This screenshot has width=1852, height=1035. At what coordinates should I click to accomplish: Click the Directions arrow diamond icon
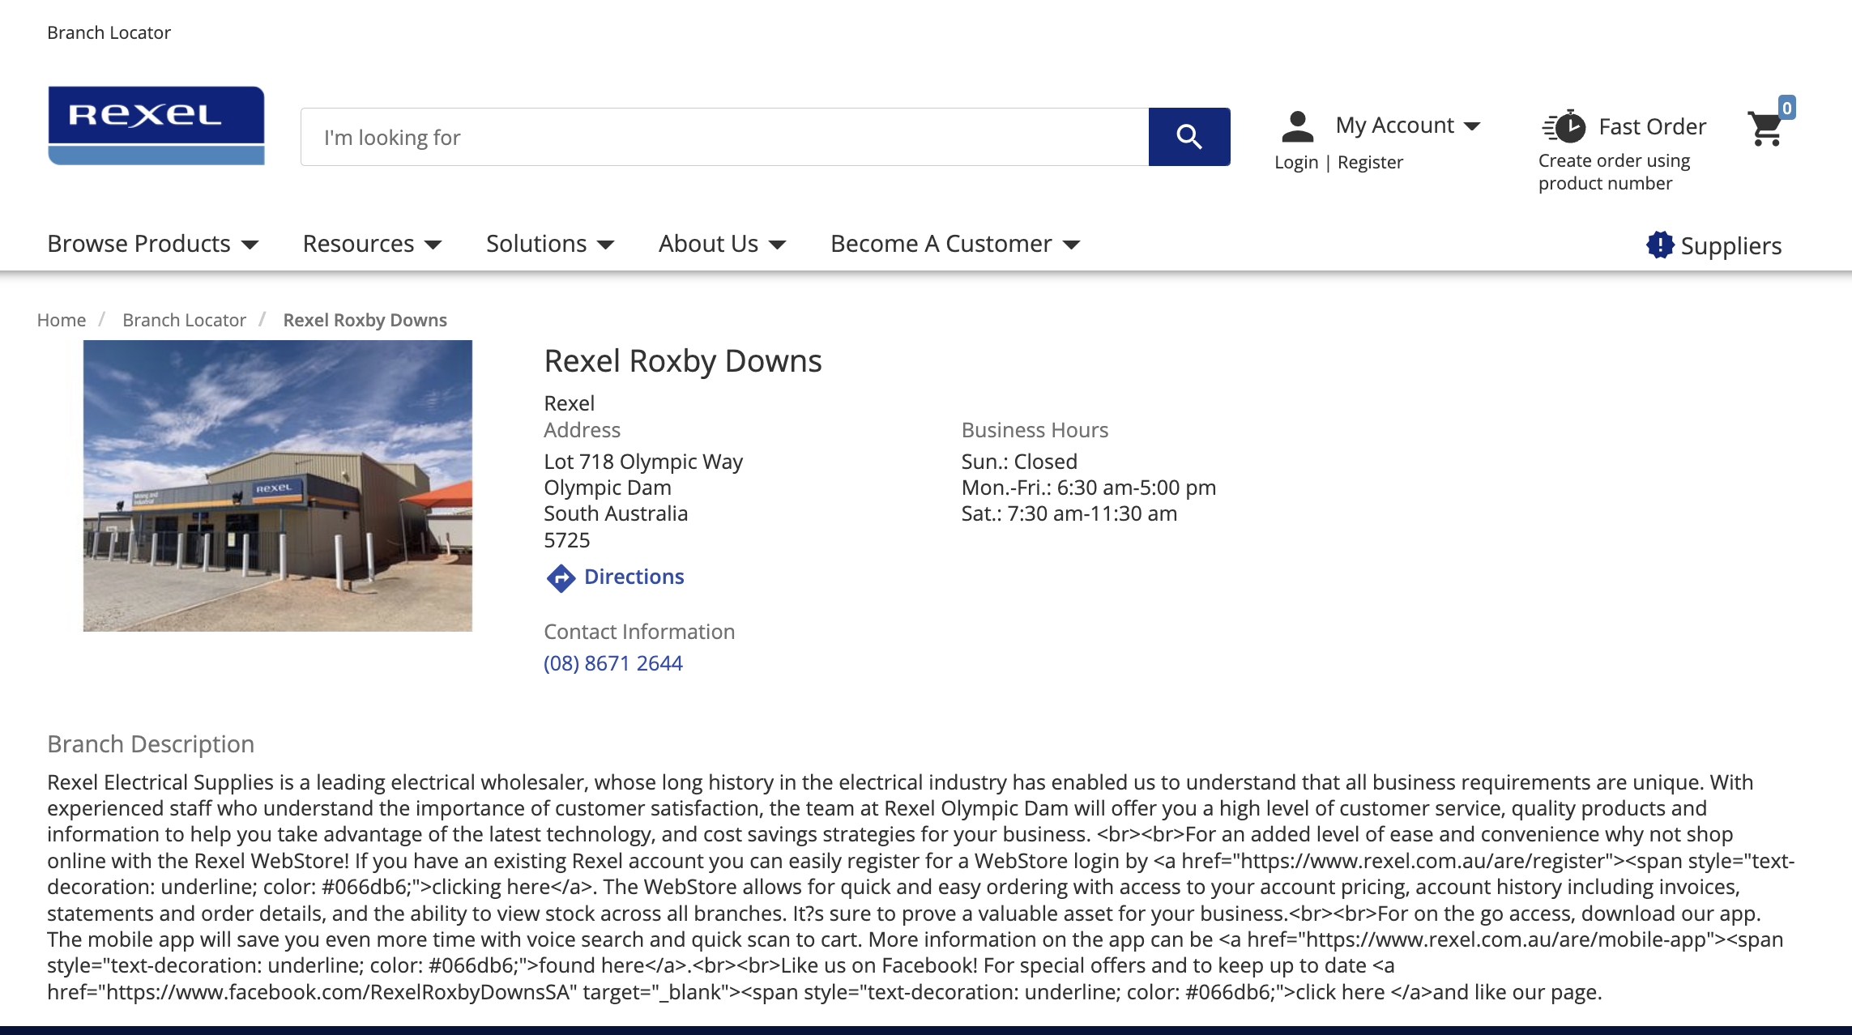coord(561,577)
